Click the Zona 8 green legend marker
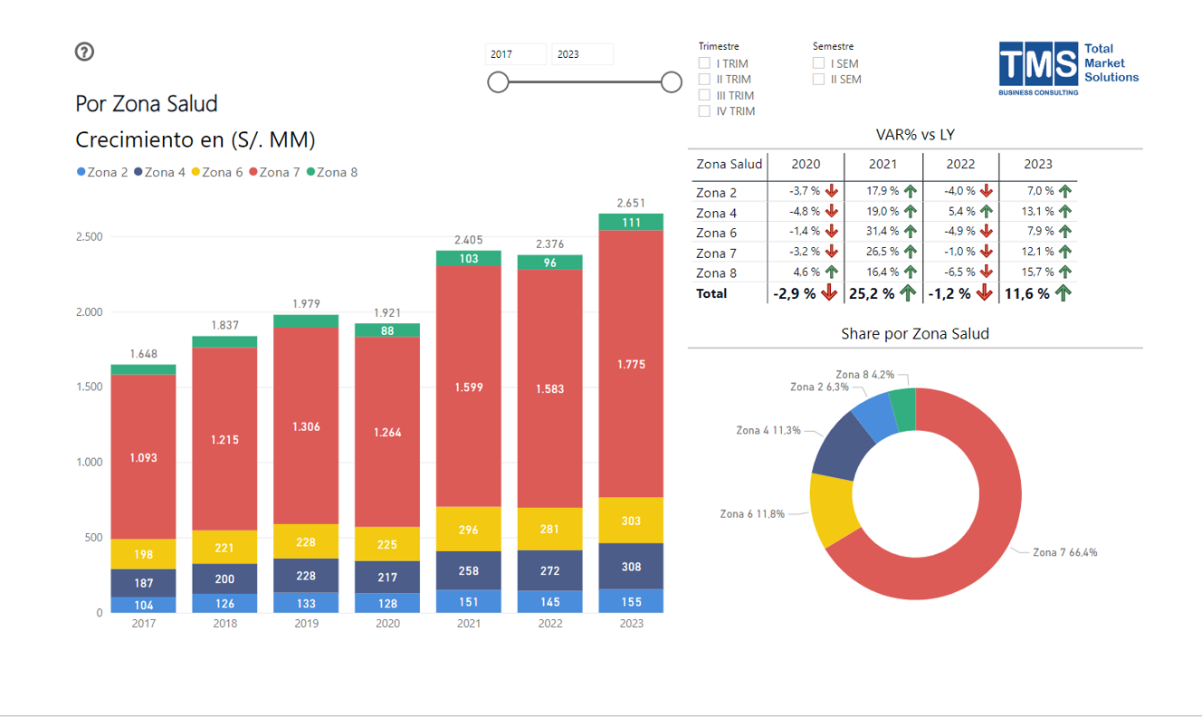 tap(311, 172)
